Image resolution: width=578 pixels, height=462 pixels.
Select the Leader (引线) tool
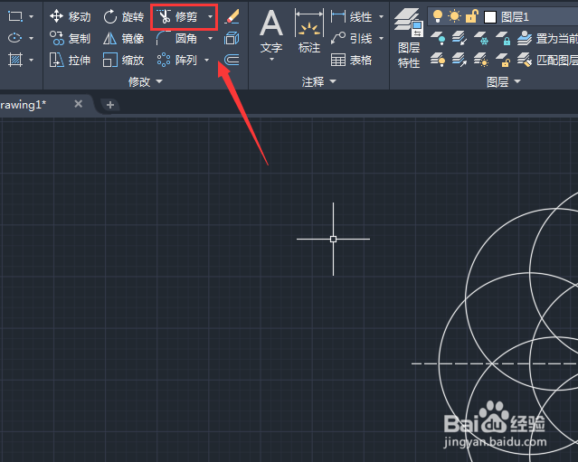click(x=352, y=38)
